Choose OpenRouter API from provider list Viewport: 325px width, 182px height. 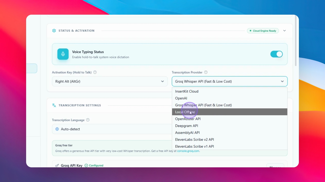click(230, 119)
